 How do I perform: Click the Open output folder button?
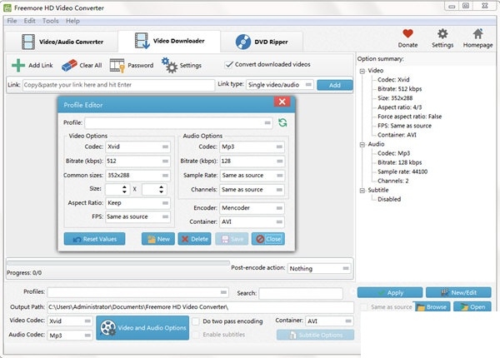click(472, 306)
